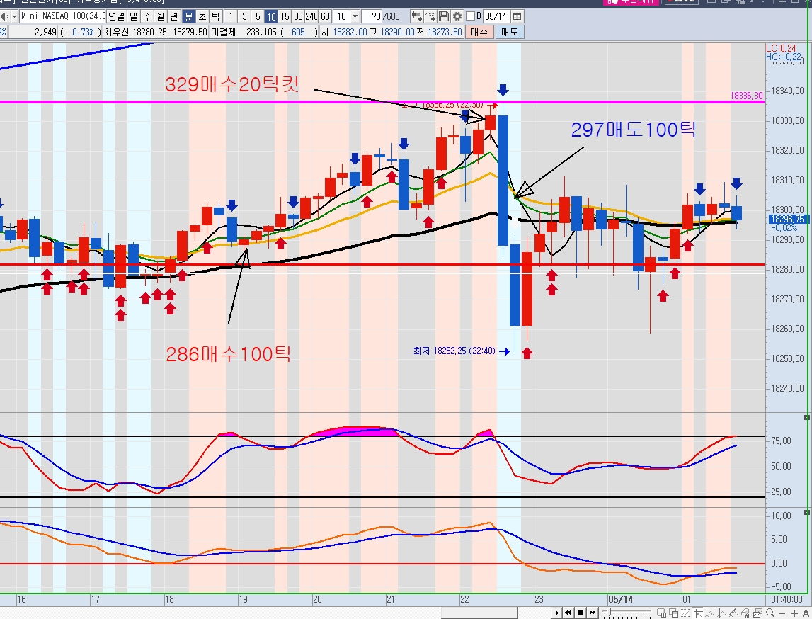Click the save chart floppy icon
Viewport: 812px width, 619px height.
[444, 16]
